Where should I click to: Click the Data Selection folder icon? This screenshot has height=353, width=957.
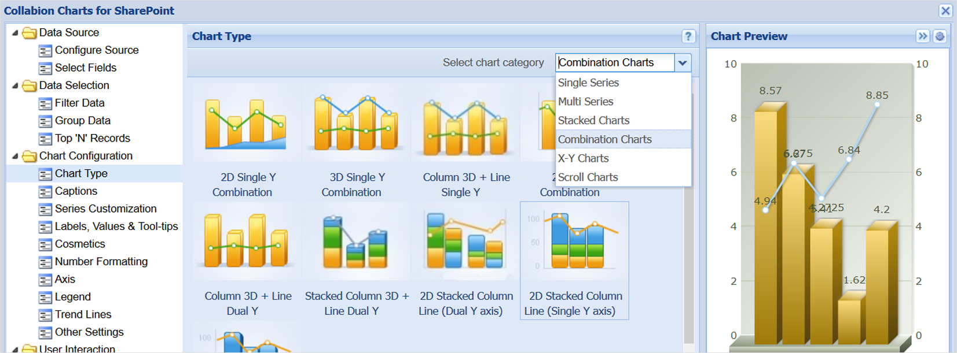[30, 86]
